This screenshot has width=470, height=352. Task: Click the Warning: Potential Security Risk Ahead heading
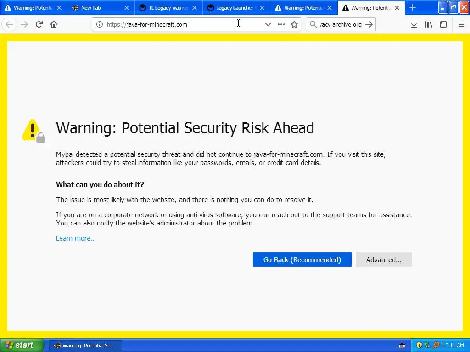tap(185, 128)
